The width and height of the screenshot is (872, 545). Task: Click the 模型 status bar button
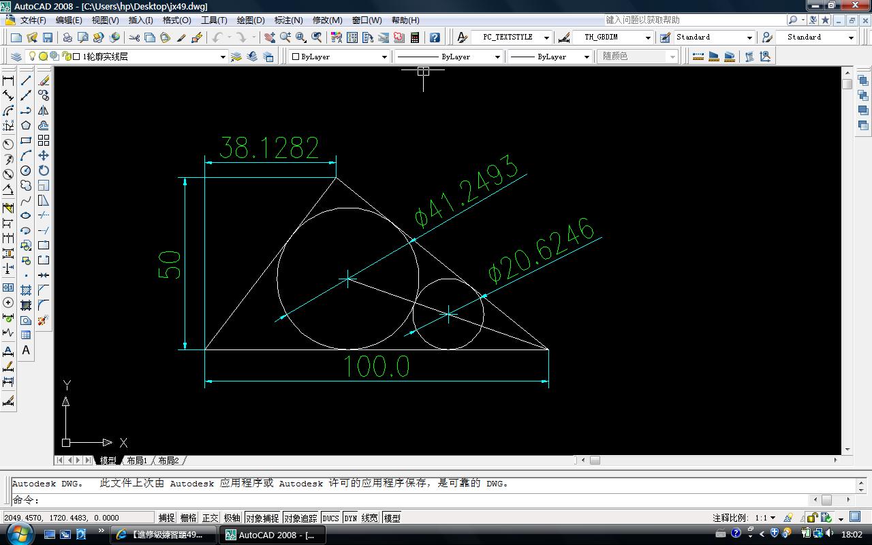(x=392, y=518)
